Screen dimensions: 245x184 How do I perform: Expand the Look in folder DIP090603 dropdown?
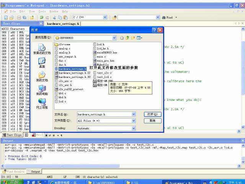(x=114, y=38)
